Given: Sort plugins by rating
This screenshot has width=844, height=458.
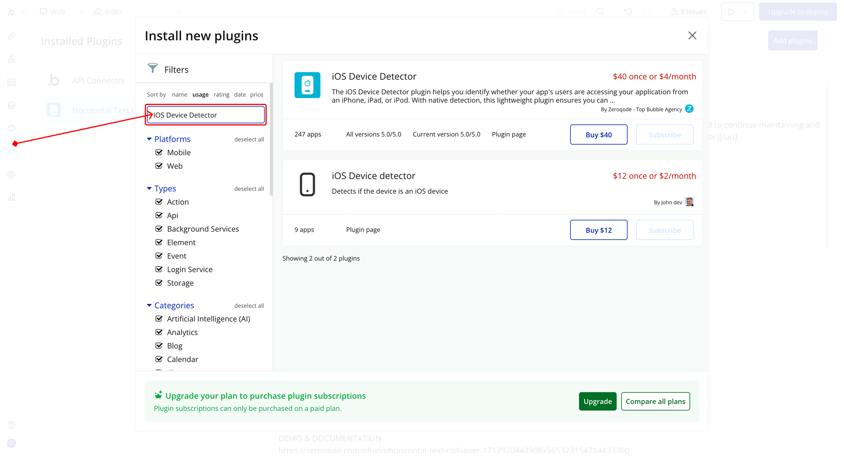Looking at the screenshot, I should pyautogui.click(x=221, y=94).
